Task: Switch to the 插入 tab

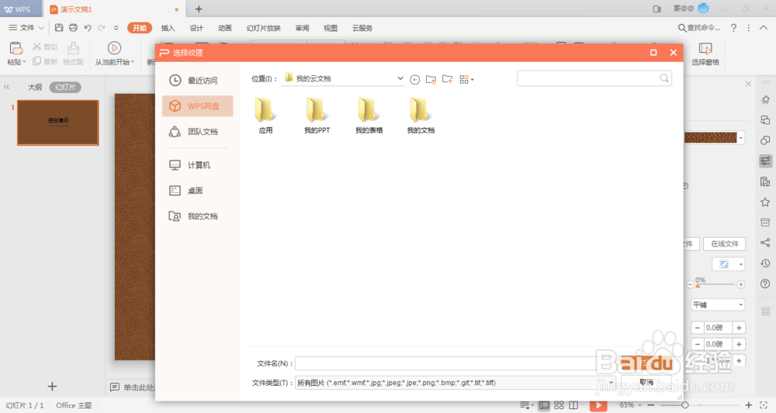Action: tap(168, 28)
